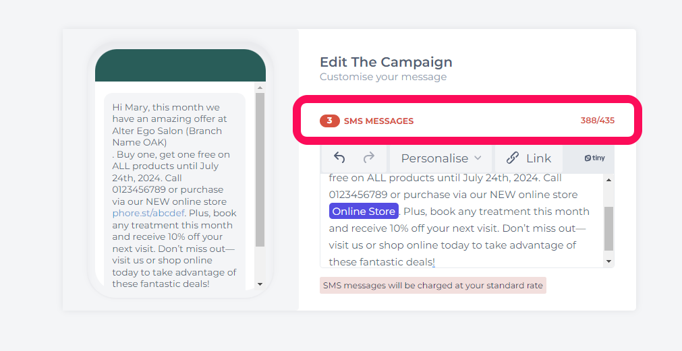Viewport: 682px width, 351px height.
Task: Open the phore.st/abcdef link in the preview
Action: [x=148, y=214]
